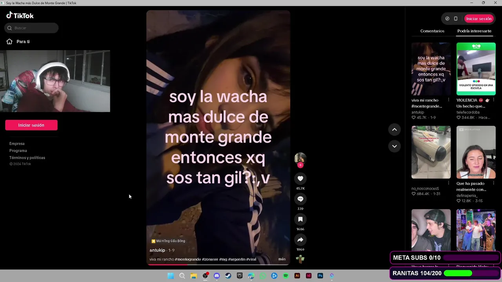This screenshot has height=282, width=502.
Task: Go to next video with down chevron
Action: 395,146
